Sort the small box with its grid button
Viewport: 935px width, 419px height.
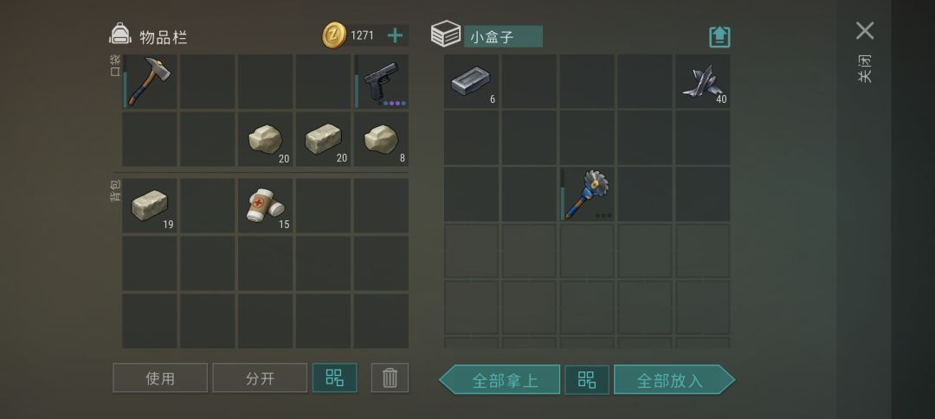click(587, 380)
